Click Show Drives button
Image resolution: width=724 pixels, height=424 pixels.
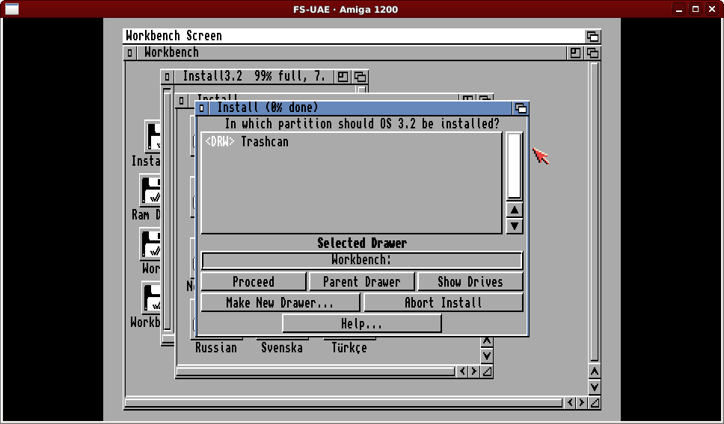coord(470,281)
